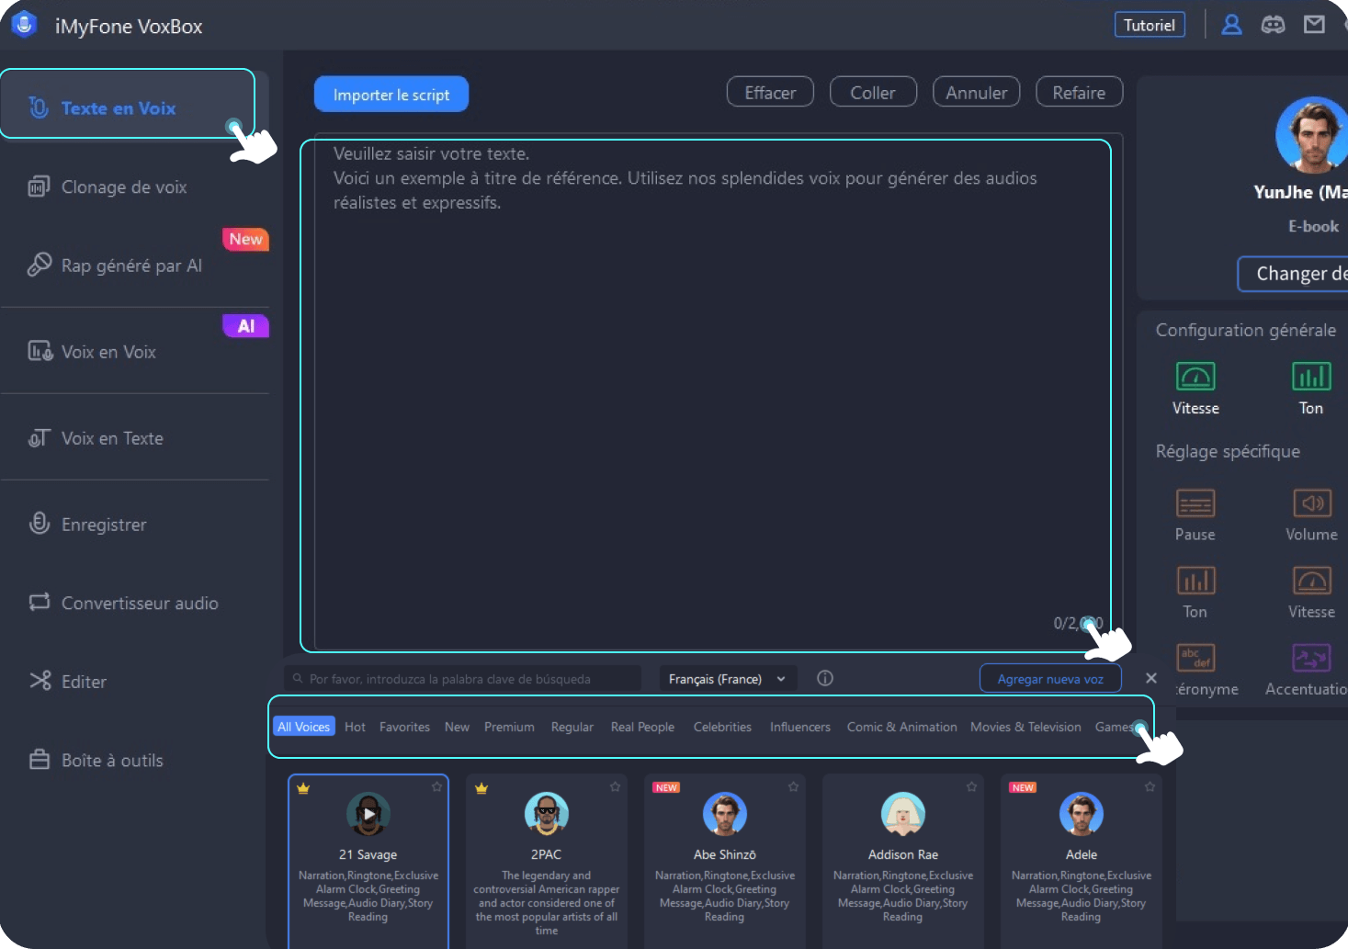Open the mail messages icon
Viewport: 1348px width, 949px height.
coord(1314,25)
